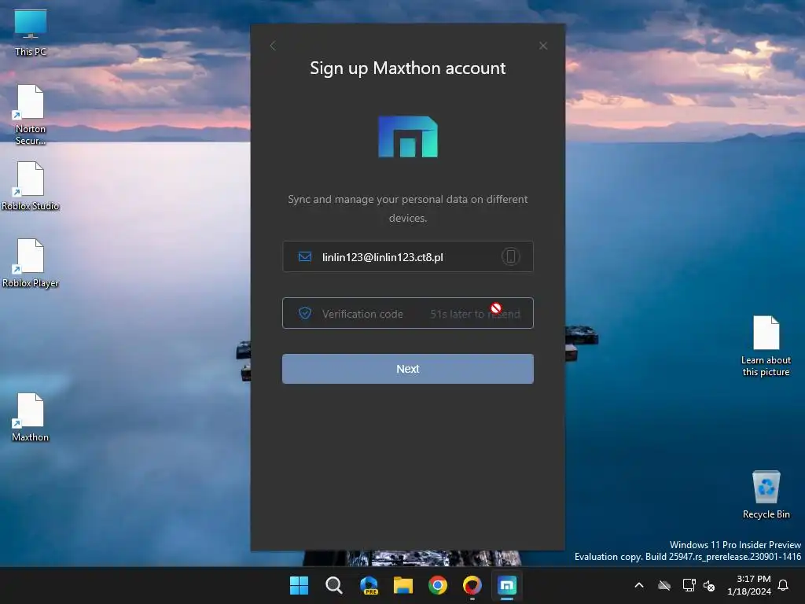Open the Norton browser icon in the taskbar
This screenshot has width=805, height=604.
click(x=472, y=585)
